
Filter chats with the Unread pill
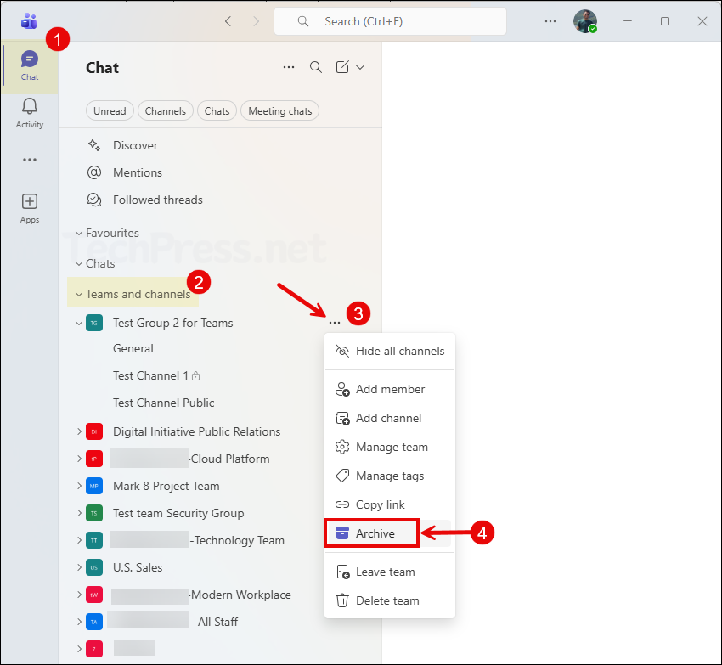110,110
